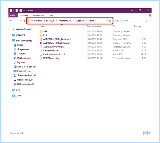Screen dimensions: 160x143
Task: Select the file name ProductInformation.pit
Action: tap(54, 54)
